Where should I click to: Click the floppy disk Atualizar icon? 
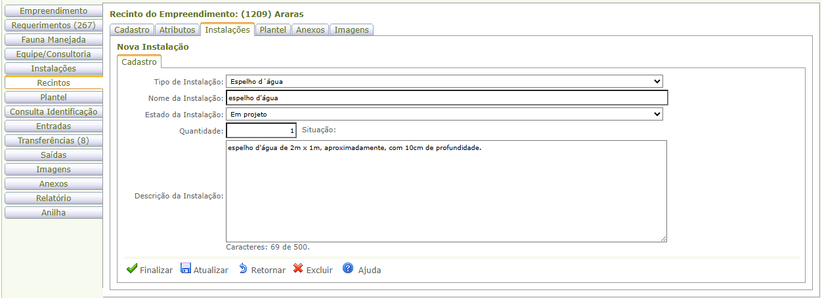click(186, 269)
